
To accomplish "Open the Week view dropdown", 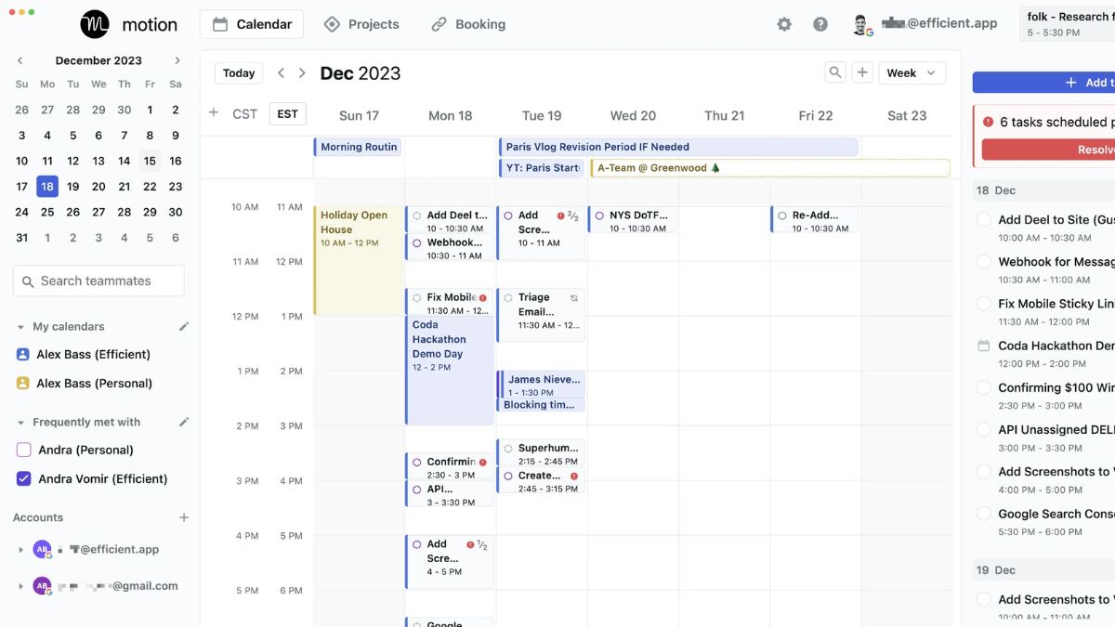I will [912, 72].
